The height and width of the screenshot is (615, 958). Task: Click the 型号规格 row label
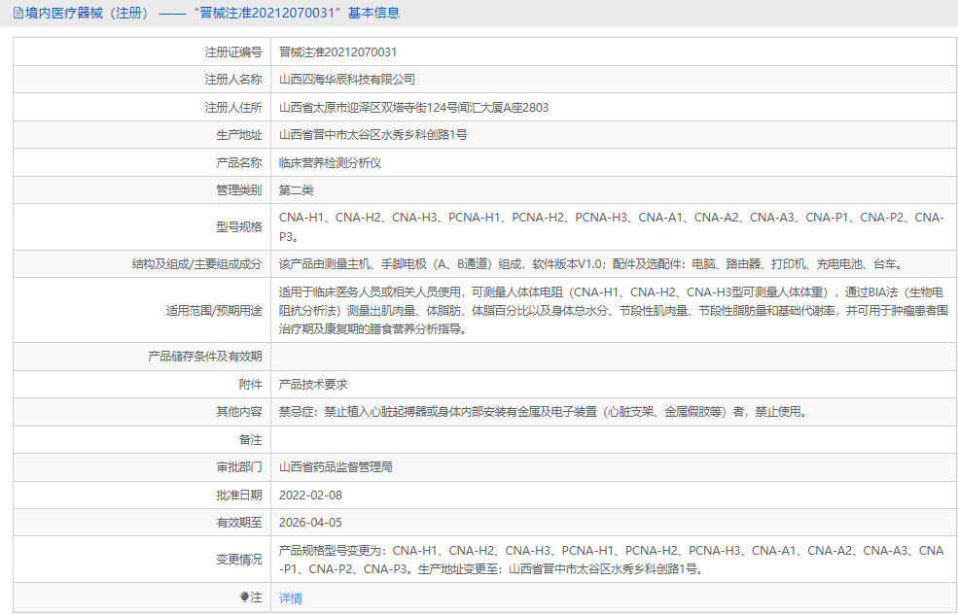239,227
